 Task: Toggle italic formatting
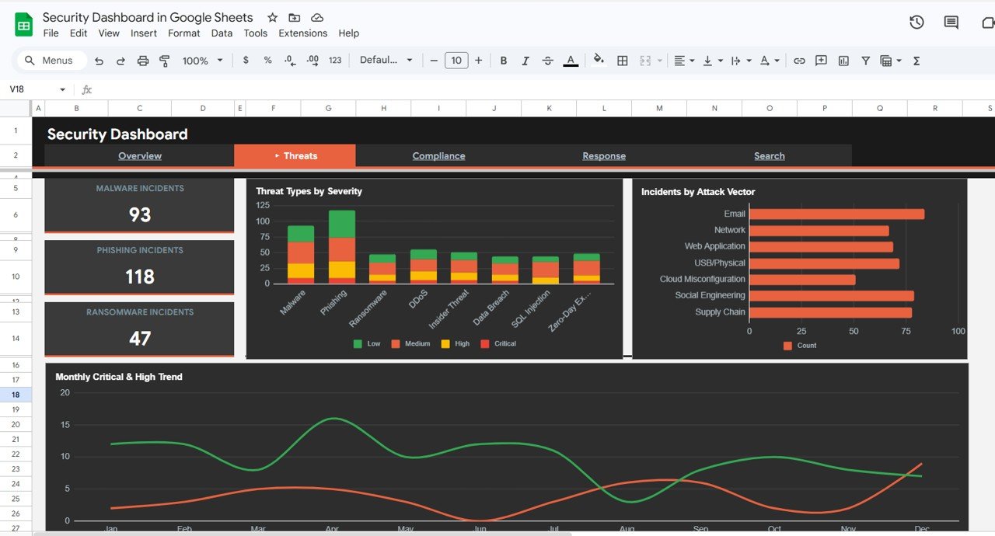tap(525, 61)
